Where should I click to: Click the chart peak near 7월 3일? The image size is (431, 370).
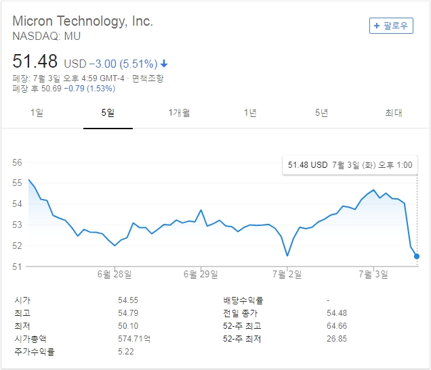point(373,190)
